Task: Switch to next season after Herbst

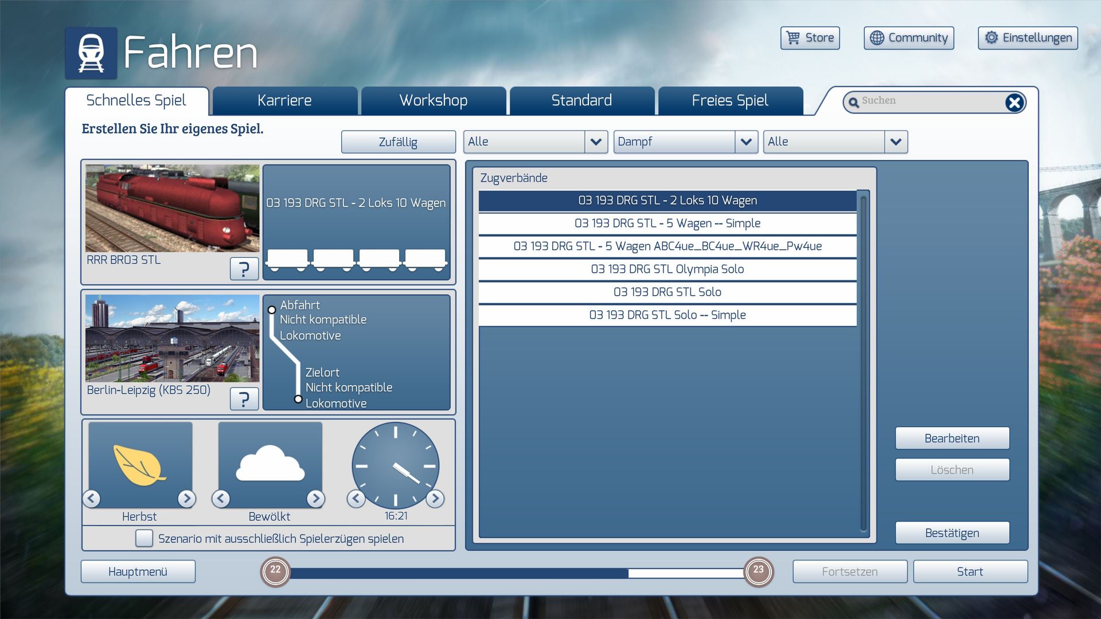Action: (x=186, y=498)
